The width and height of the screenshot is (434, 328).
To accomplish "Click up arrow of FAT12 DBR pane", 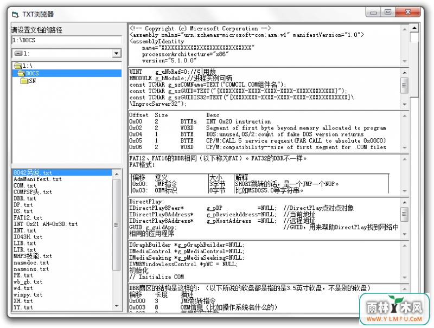I will (405, 159).
